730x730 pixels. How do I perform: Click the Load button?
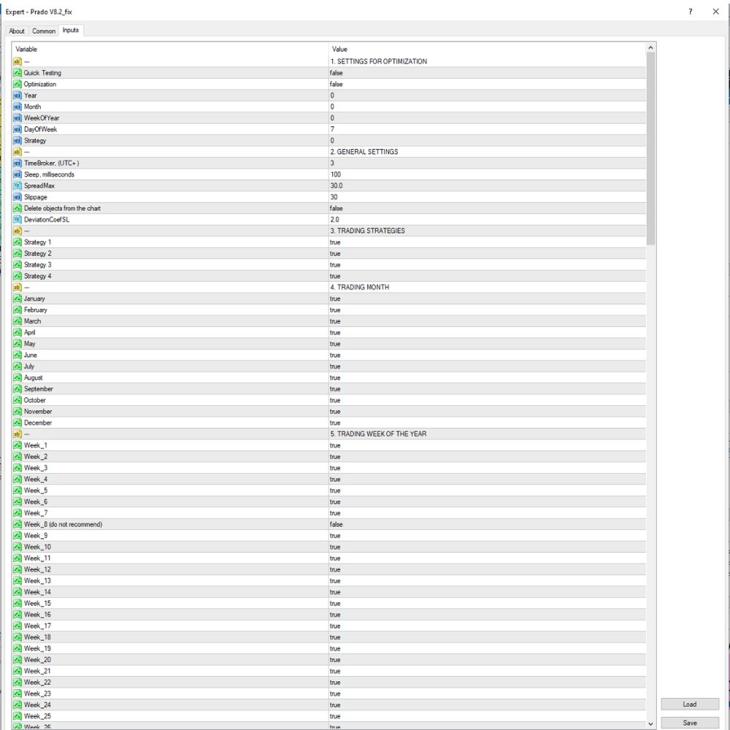click(690, 704)
